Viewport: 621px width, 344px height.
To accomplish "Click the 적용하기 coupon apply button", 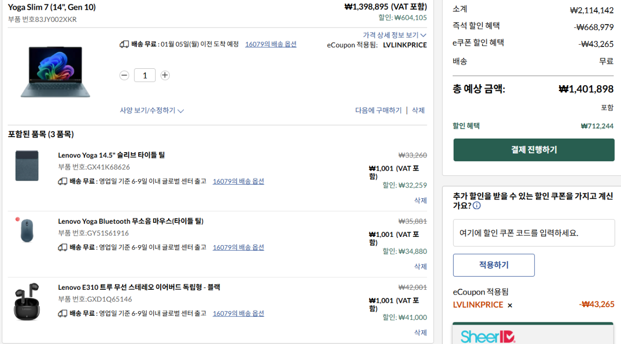I will pos(493,265).
